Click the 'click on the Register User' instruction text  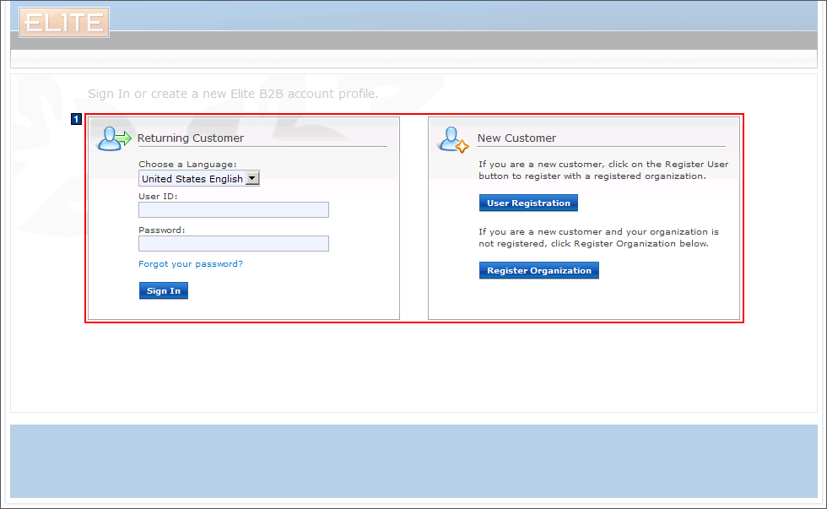(603, 170)
